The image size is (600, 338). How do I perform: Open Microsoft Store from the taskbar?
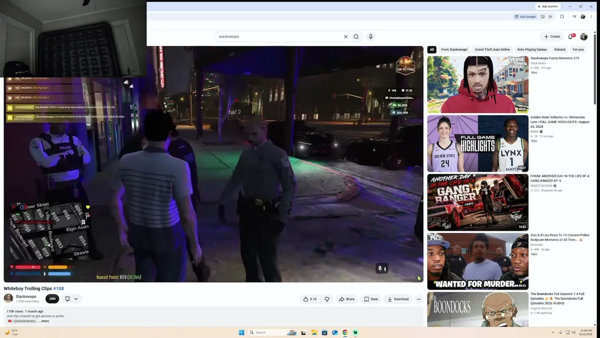coord(324,332)
